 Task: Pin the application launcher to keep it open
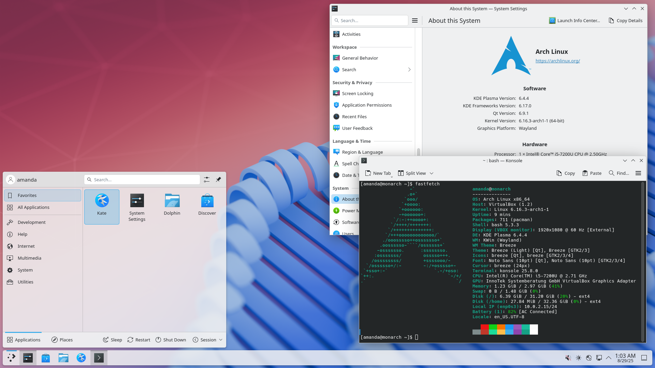pos(218,180)
